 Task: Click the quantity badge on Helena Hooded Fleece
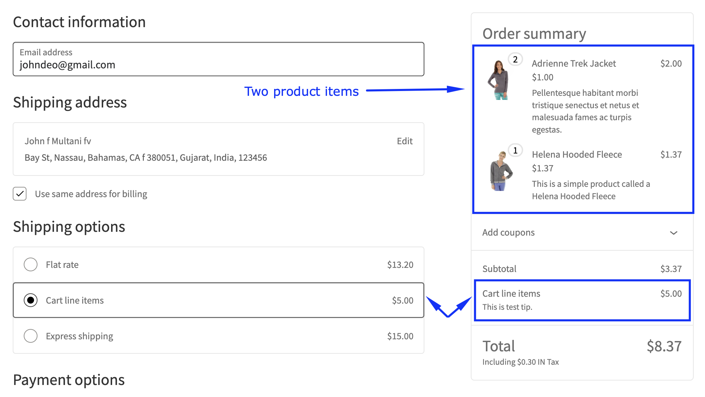point(515,150)
